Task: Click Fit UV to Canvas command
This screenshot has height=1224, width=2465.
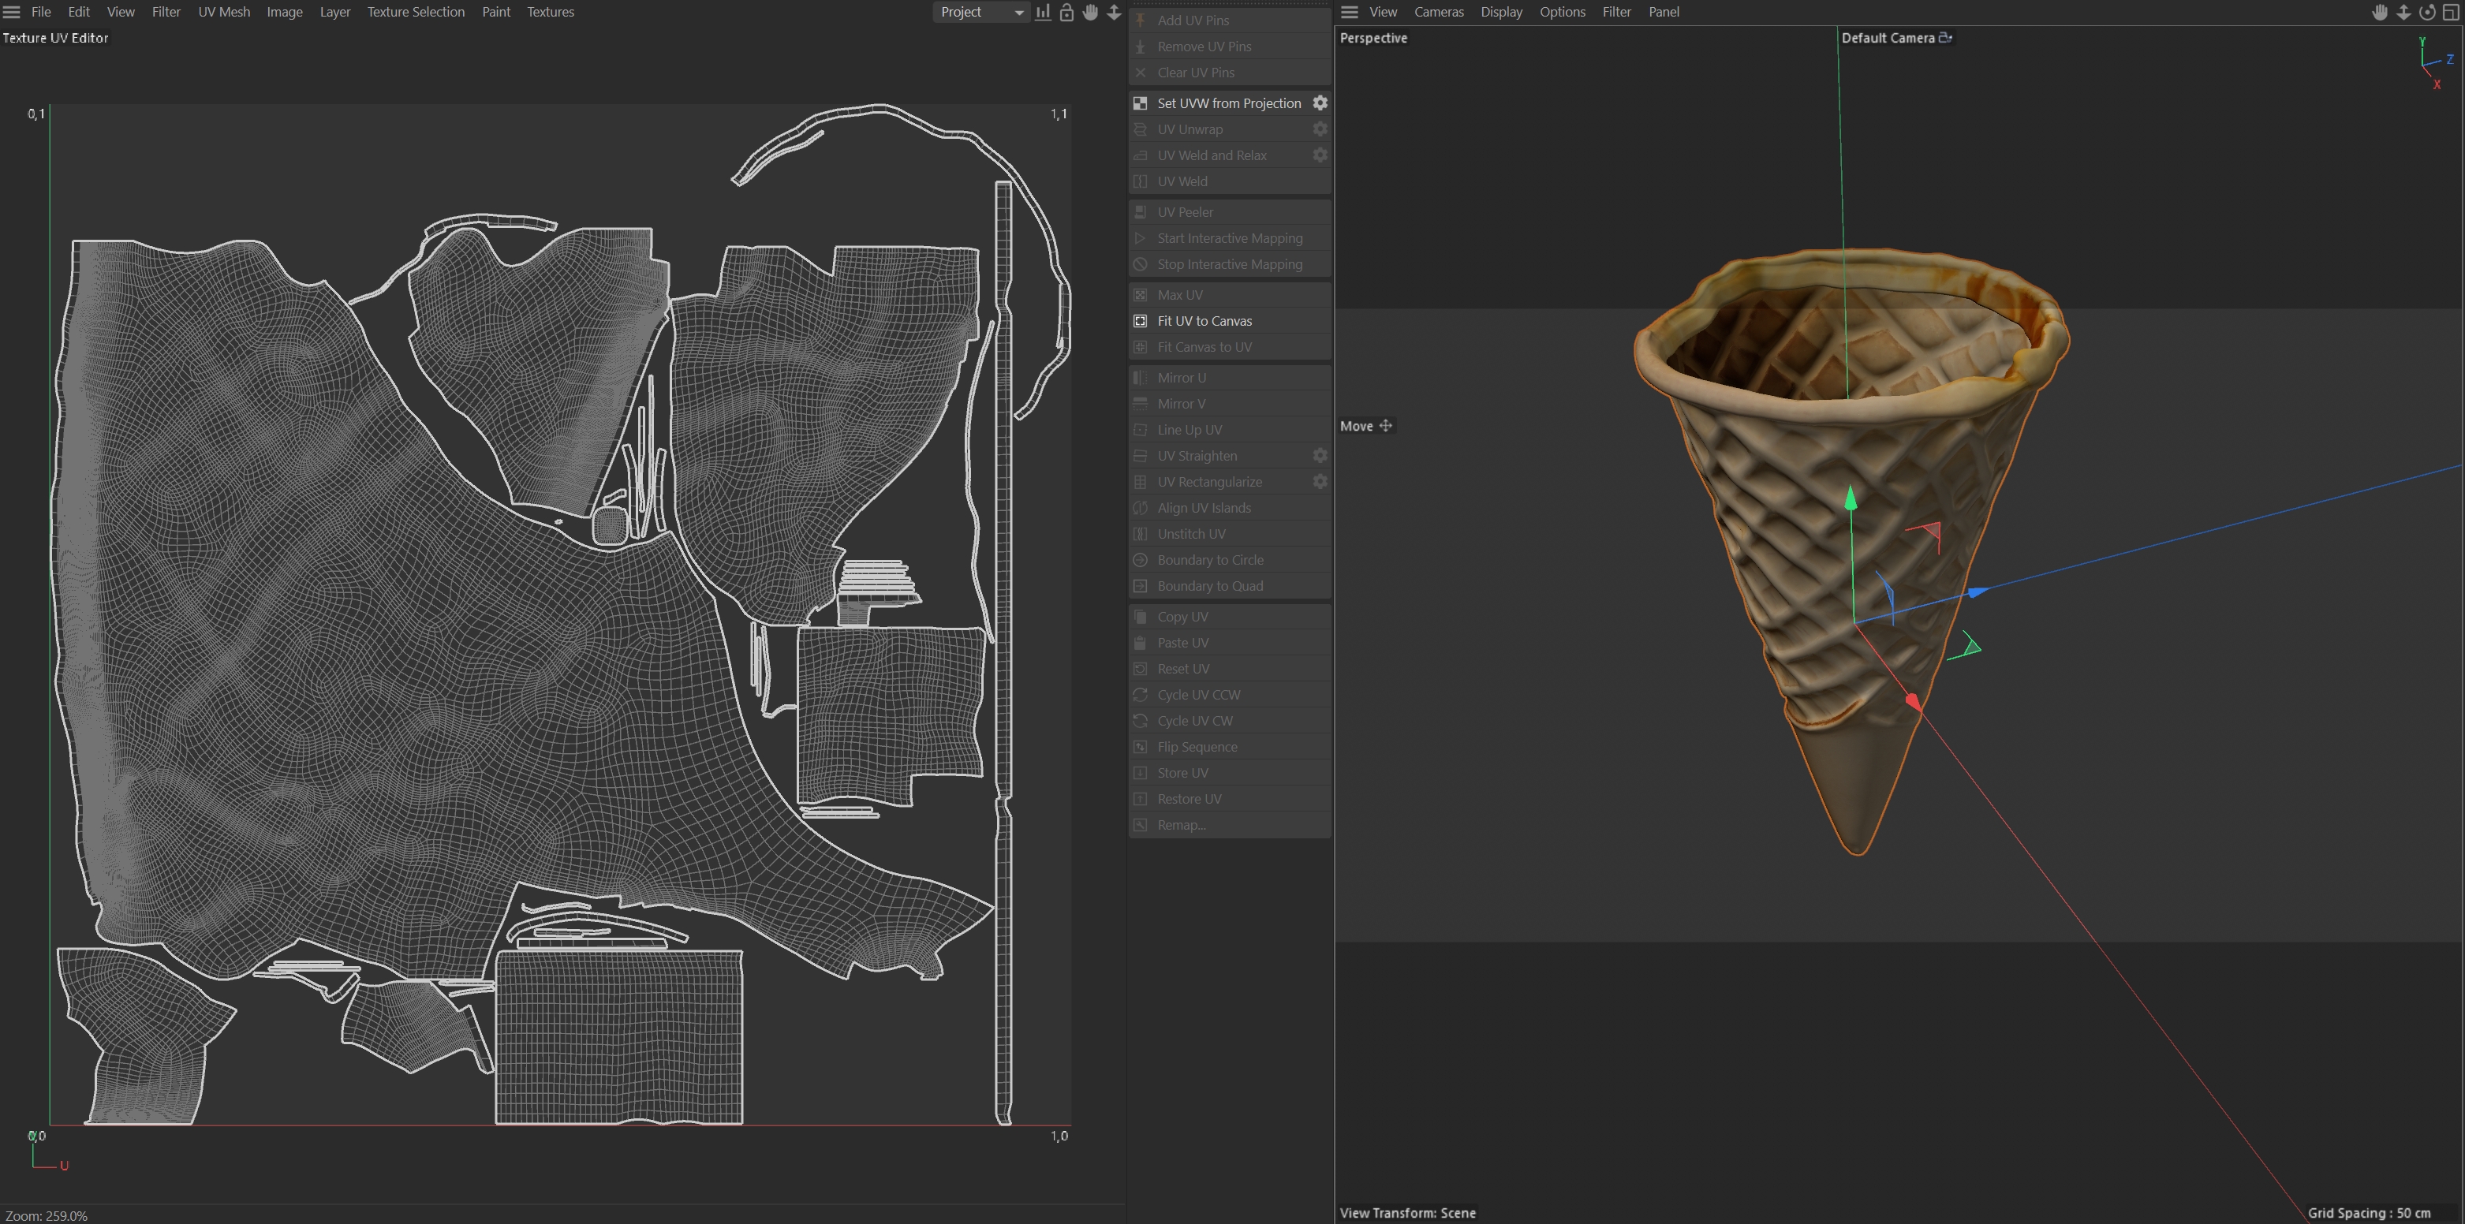Action: (x=1204, y=321)
